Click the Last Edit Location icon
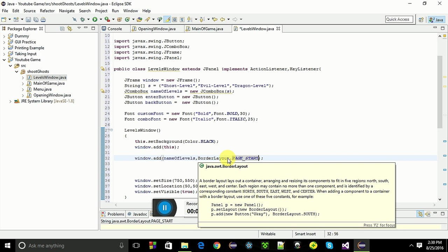 click(x=215, y=19)
